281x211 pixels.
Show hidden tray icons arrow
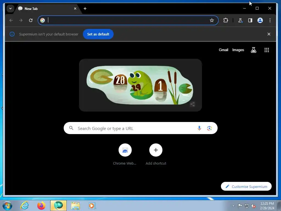pos(233,206)
